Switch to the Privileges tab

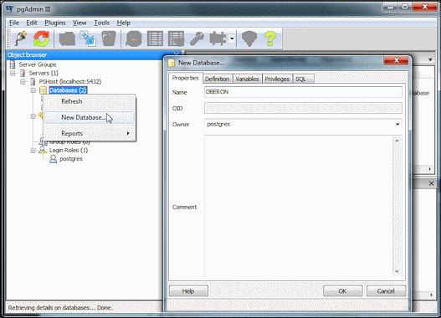click(x=277, y=79)
